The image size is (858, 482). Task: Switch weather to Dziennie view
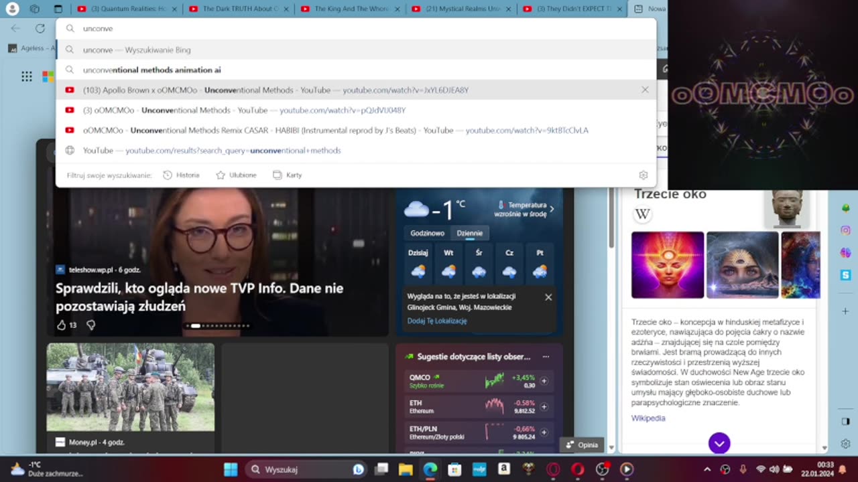tap(469, 233)
